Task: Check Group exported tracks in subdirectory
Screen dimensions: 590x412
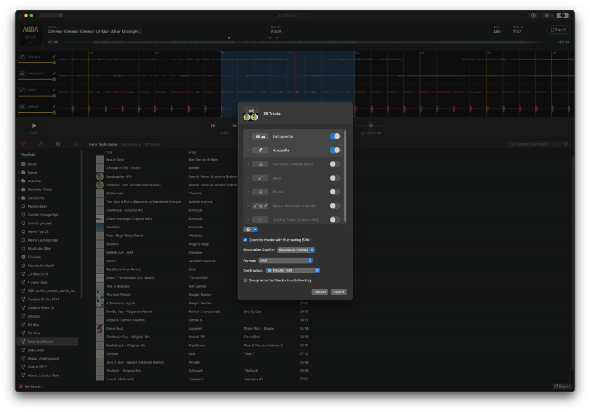Action: (x=245, y=280)
